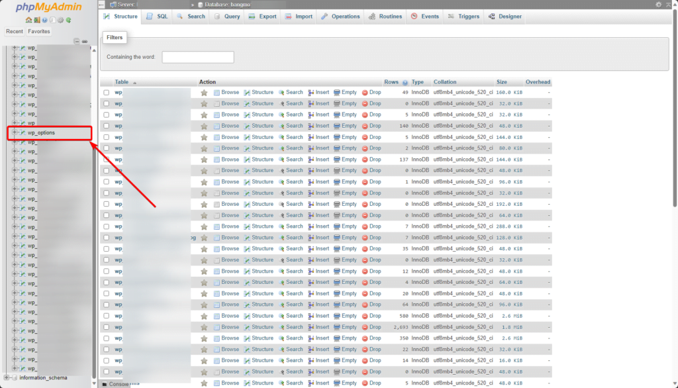Click the Recent tables button

(14, 31)
